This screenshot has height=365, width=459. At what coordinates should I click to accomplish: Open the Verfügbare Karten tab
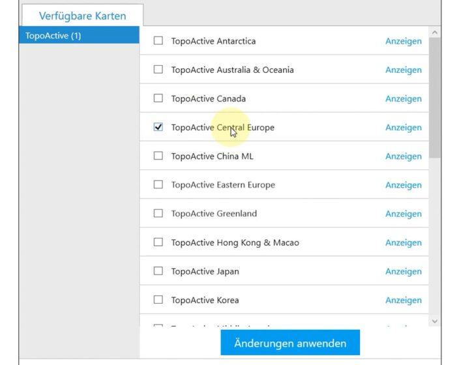(83, 16)
